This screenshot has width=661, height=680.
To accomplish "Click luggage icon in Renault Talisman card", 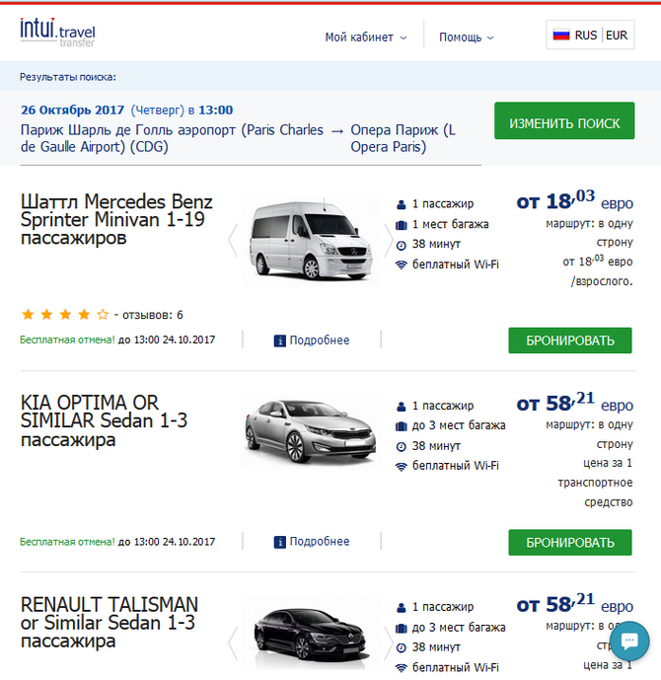I will (402, 628).
